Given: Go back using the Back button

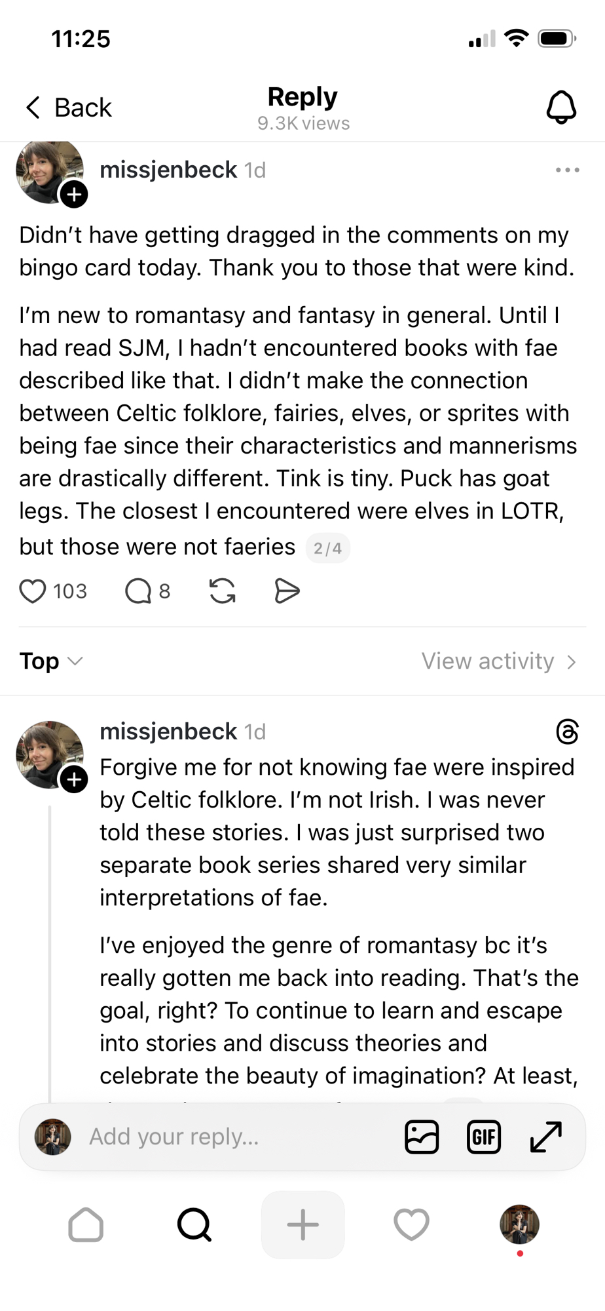Looking at the screenshot, I should tap(69, 108).
